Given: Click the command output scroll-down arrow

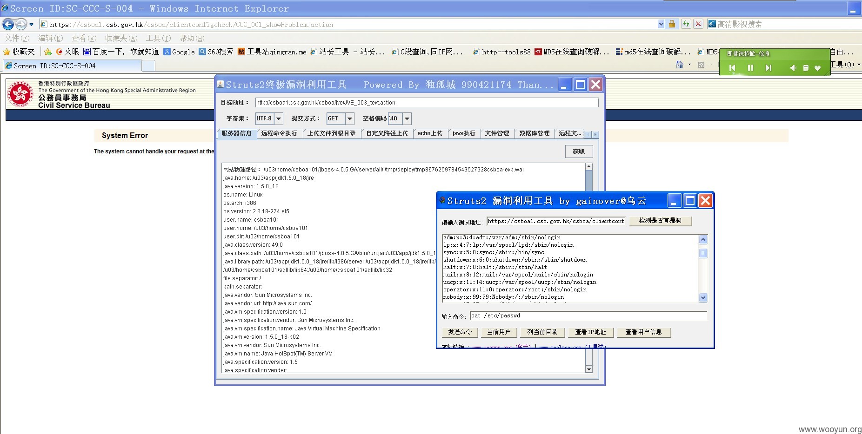Looking at the screenshot, I should 703,297.
